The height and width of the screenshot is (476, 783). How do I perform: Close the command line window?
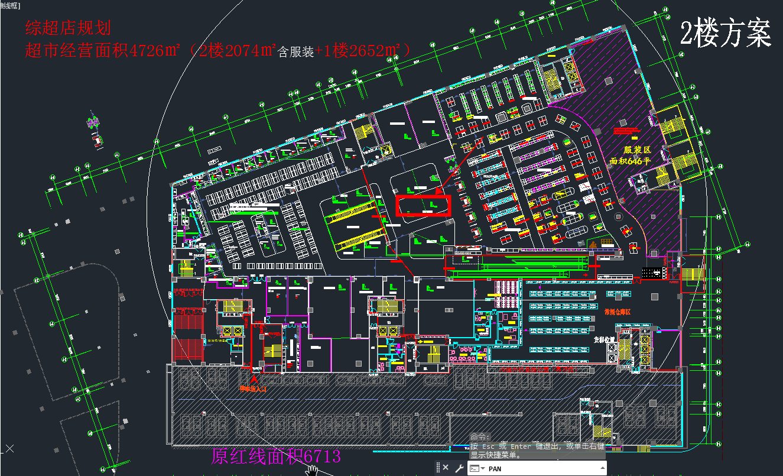(x=446, y=468)
